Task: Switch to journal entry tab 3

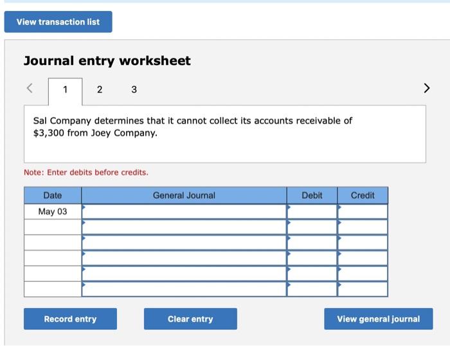Action: [134, 89]
